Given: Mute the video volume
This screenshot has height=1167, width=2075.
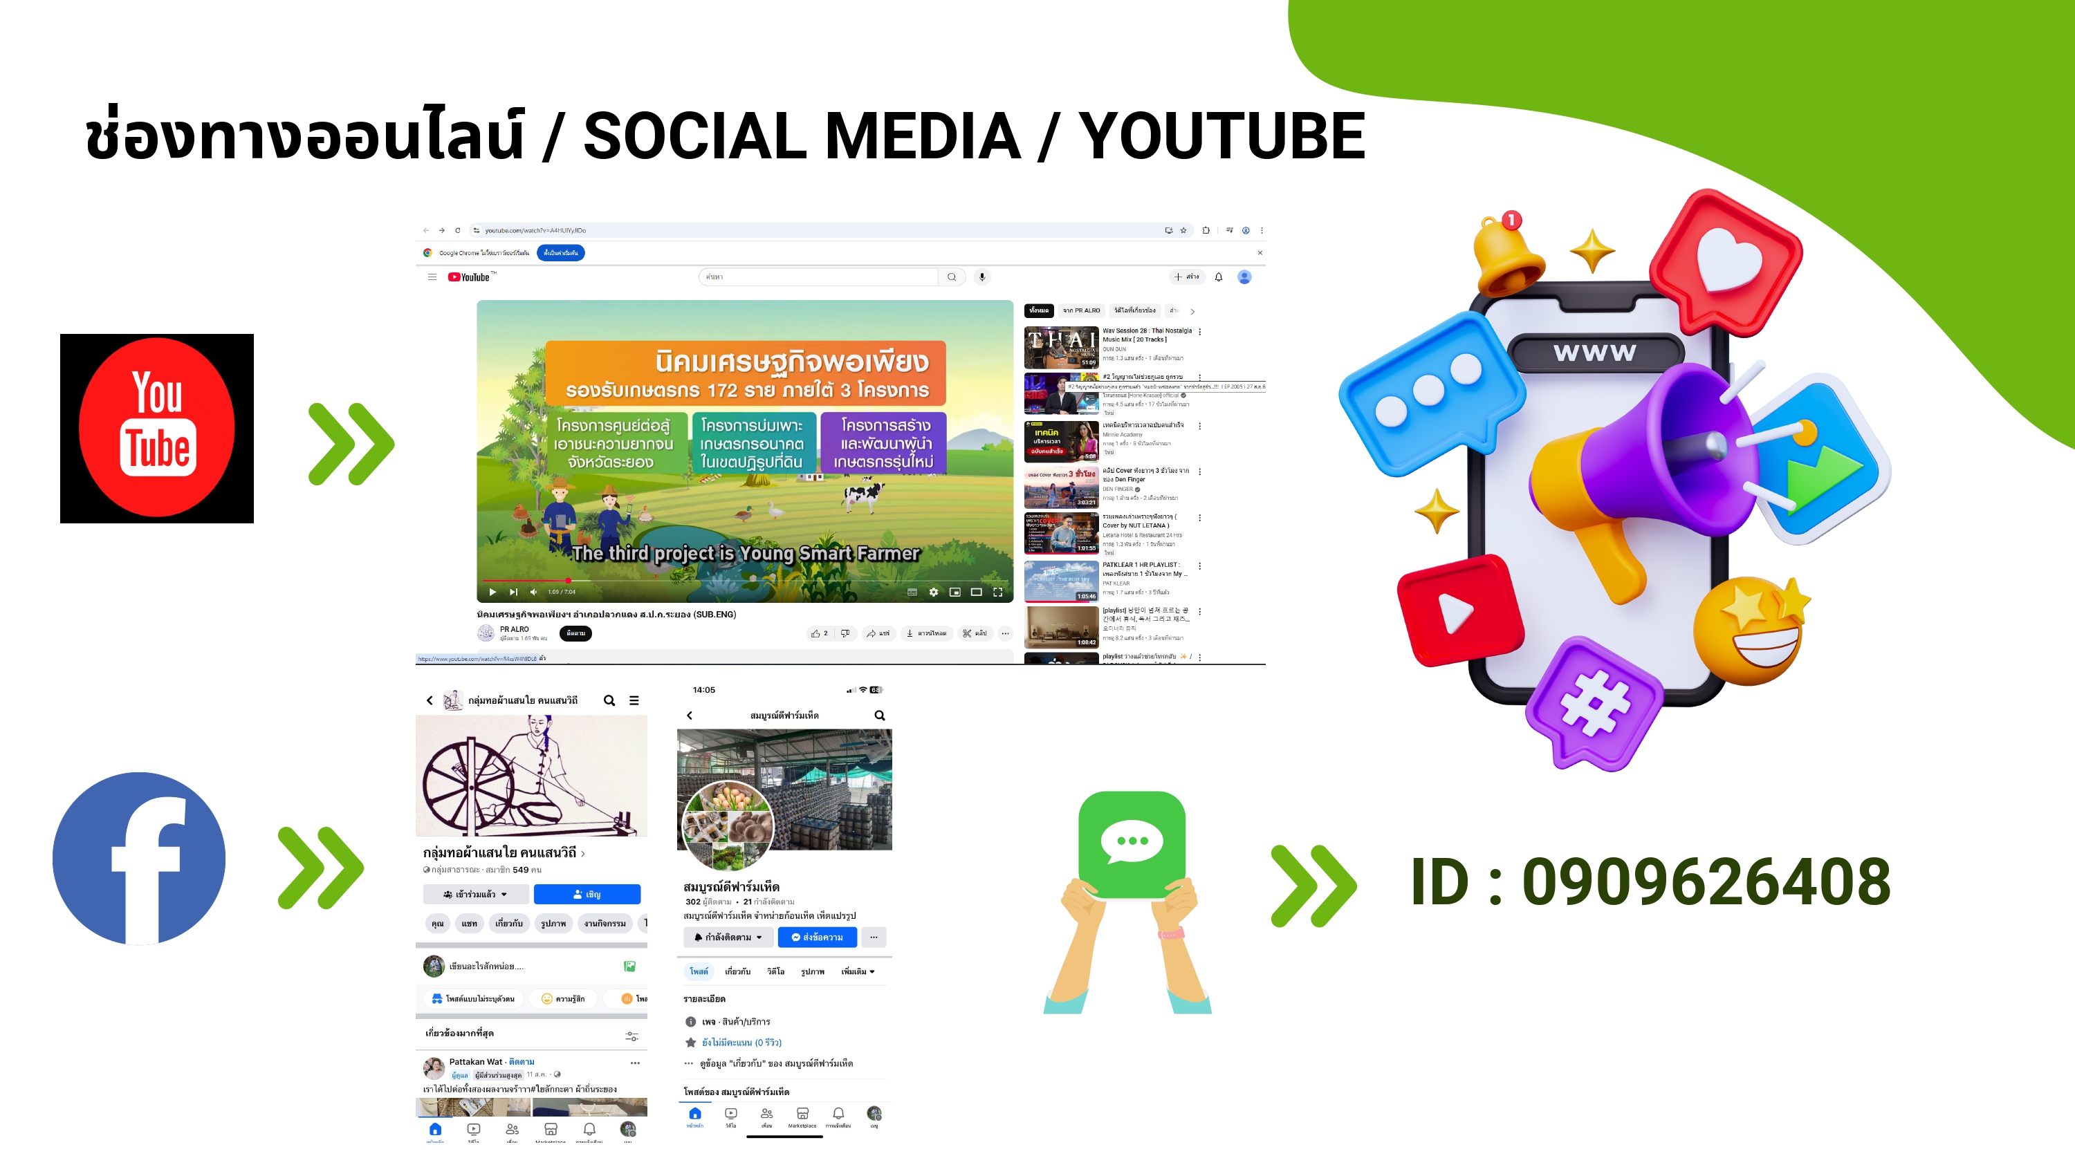Looking at the screenshot, I should click(533, 592).
